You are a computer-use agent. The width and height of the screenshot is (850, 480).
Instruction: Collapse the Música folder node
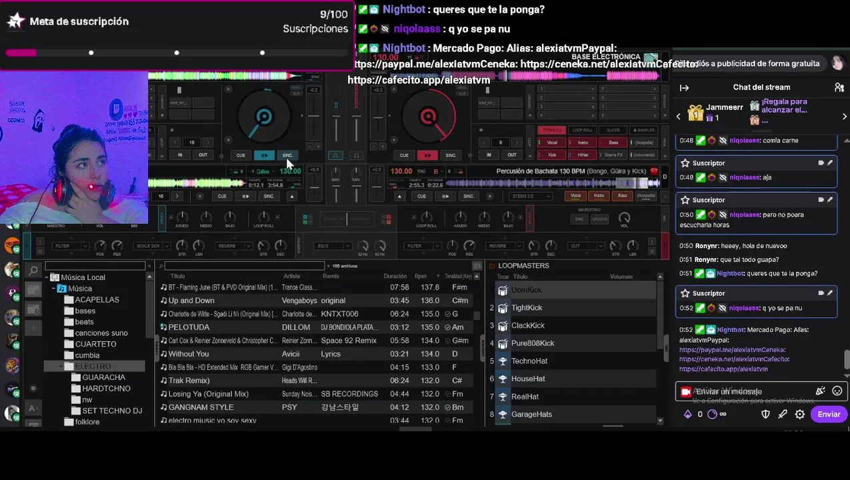click(x=53, y=289)
